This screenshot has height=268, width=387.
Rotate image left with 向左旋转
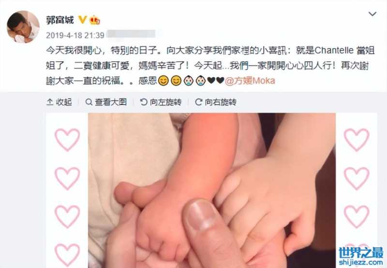click(x=161, y=102)
